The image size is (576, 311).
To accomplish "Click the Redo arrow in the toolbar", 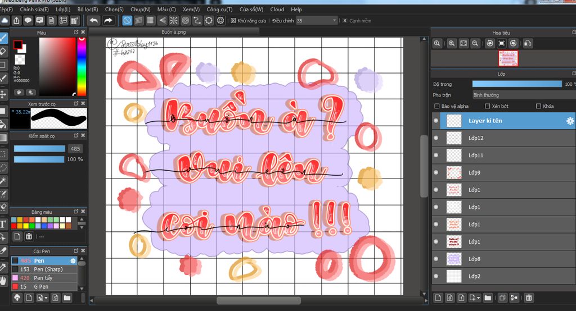I will 108,21.
